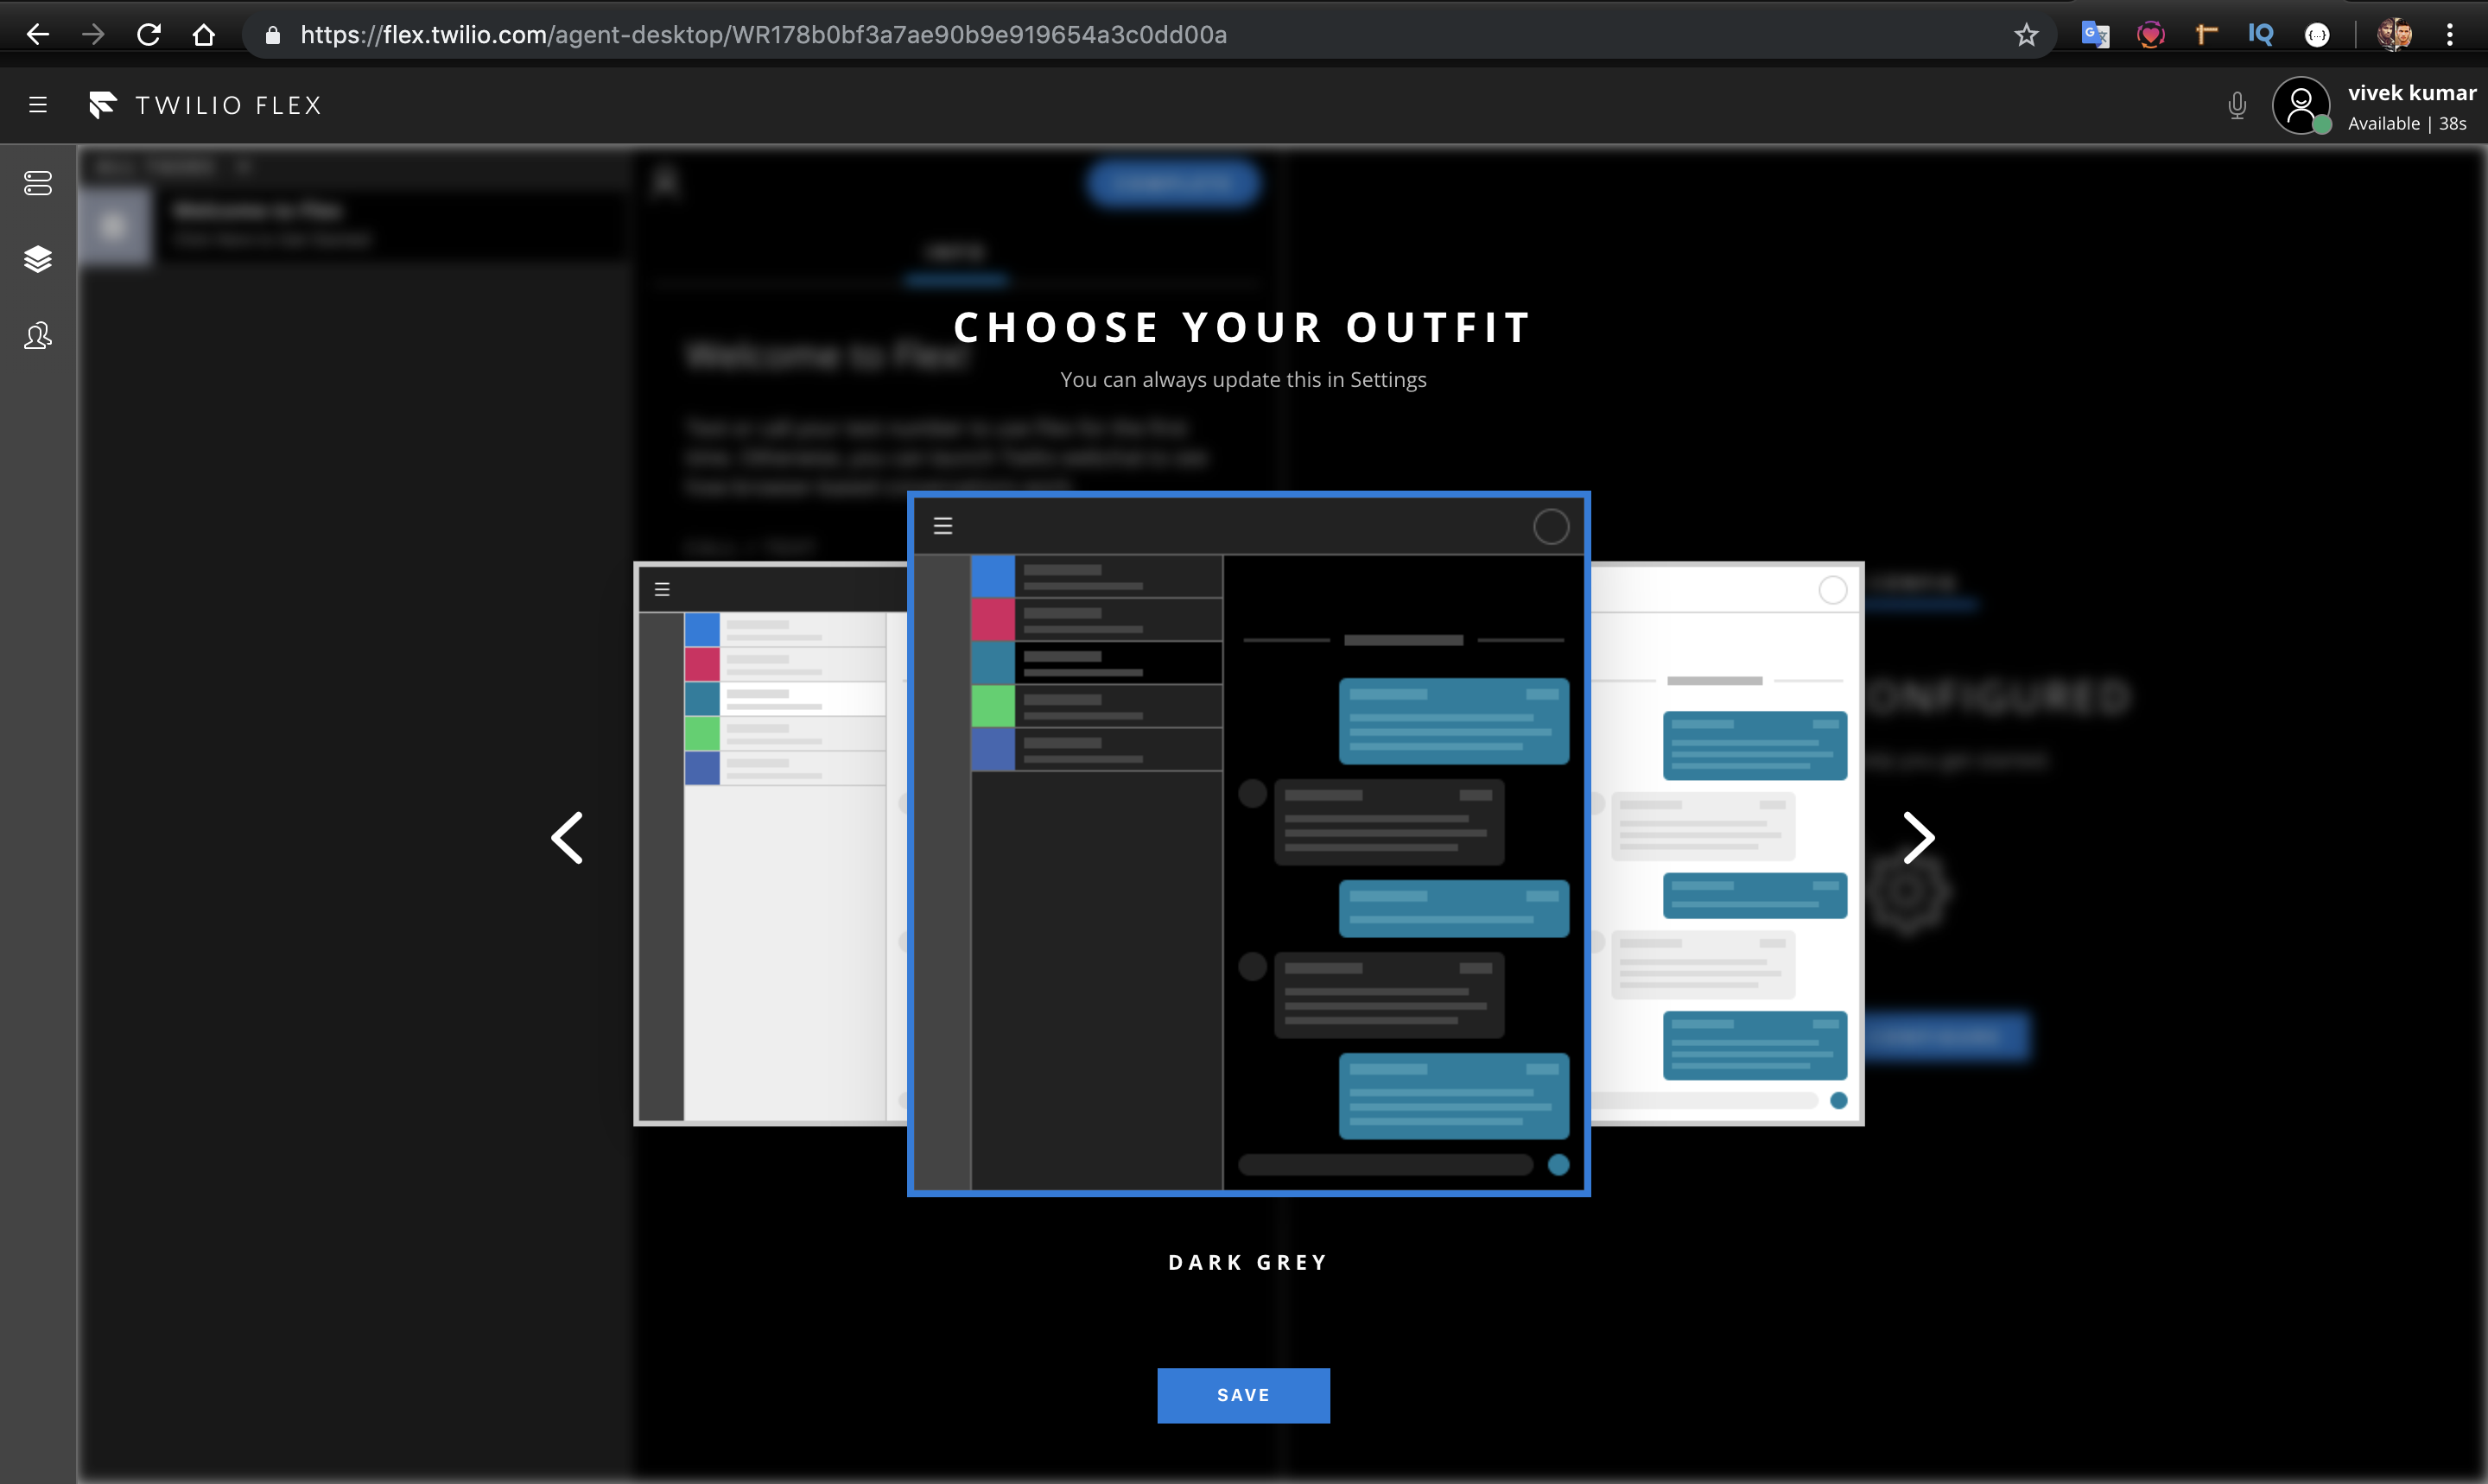Open the heart-shaped extension icon
The height and width of the screenshot is (1484, 2488).
point(2151,35)
